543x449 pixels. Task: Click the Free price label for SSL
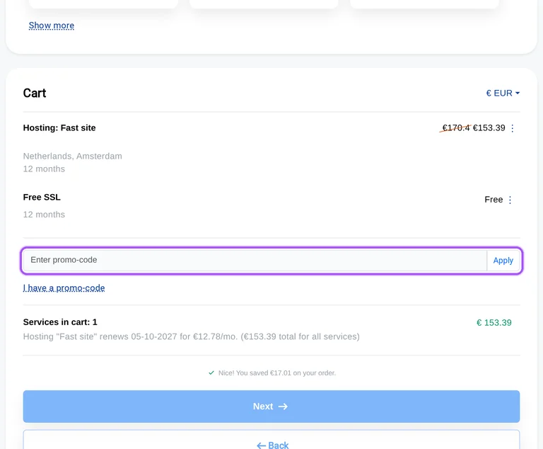click(x=494, y=200)
